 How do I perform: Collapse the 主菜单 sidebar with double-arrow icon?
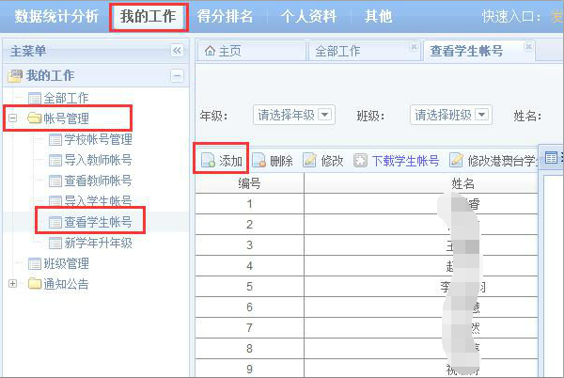click(x=177, y=51)
